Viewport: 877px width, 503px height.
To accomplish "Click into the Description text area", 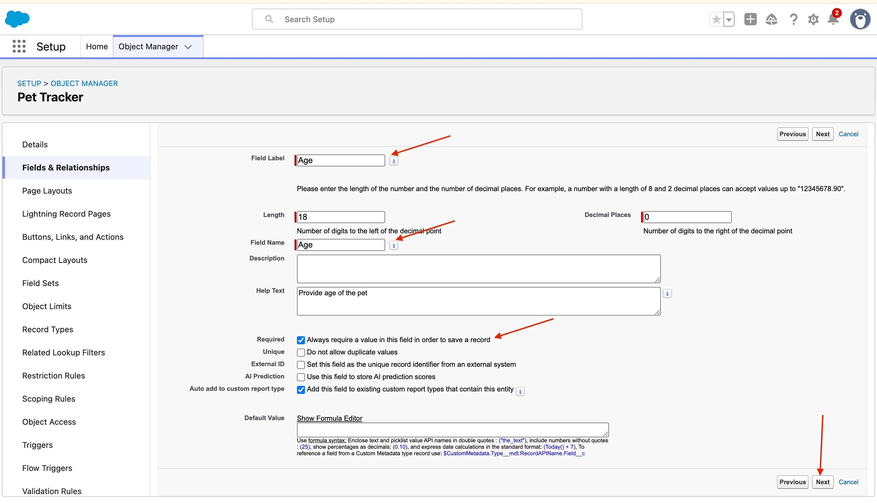I will coord(478,269).
